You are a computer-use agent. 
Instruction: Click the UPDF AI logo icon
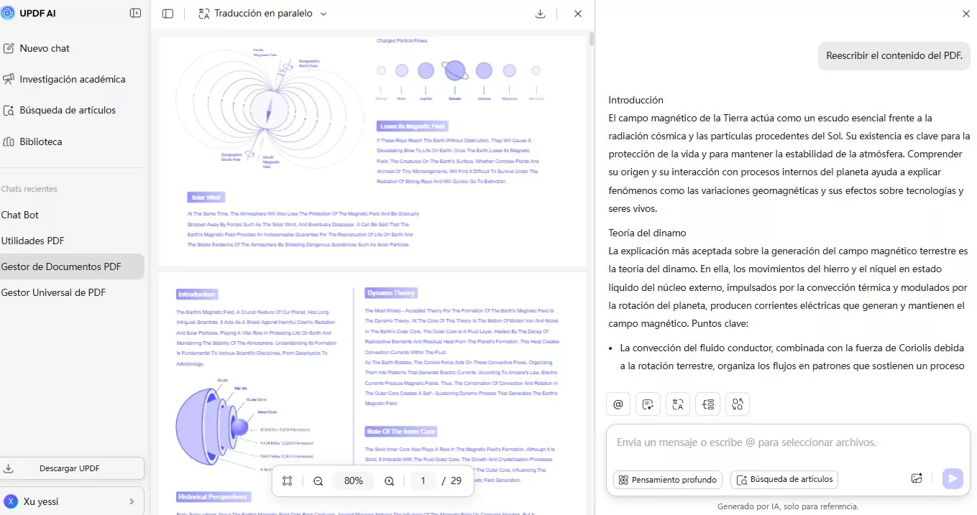pyautogui.click(x=7, y=13)
